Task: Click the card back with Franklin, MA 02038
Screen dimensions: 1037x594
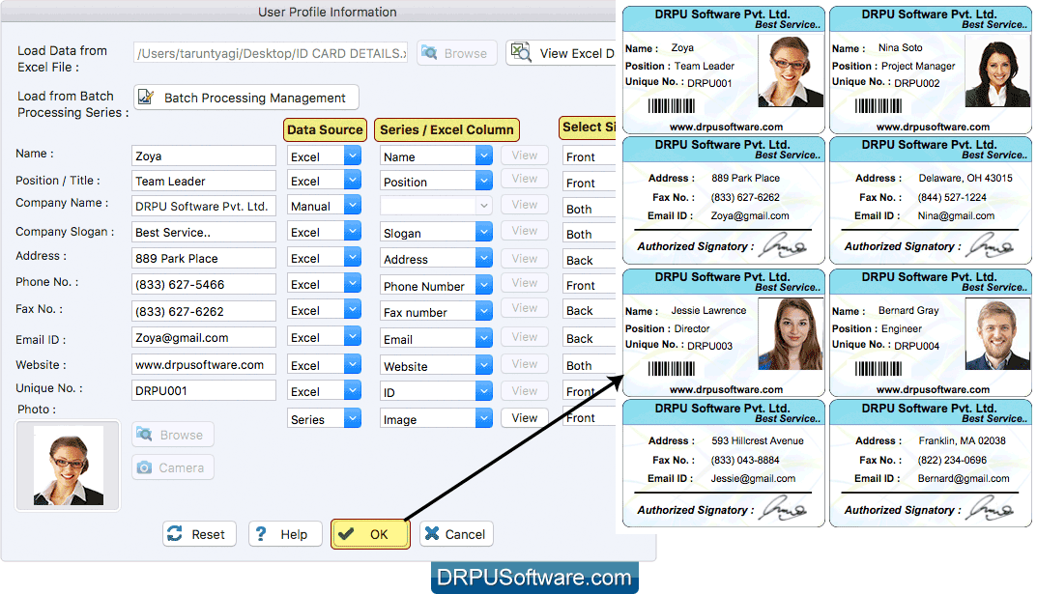Action: coord(931,464)
